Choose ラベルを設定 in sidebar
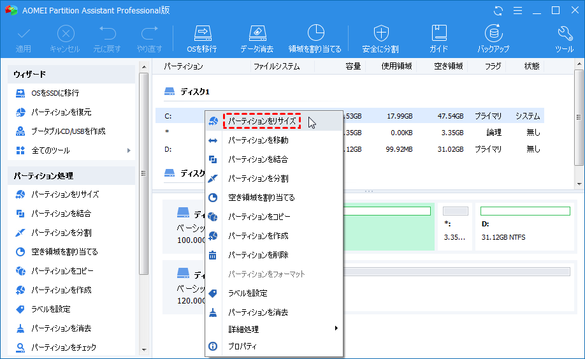Viewport: 585px width, 359px height. coord(43,309)
